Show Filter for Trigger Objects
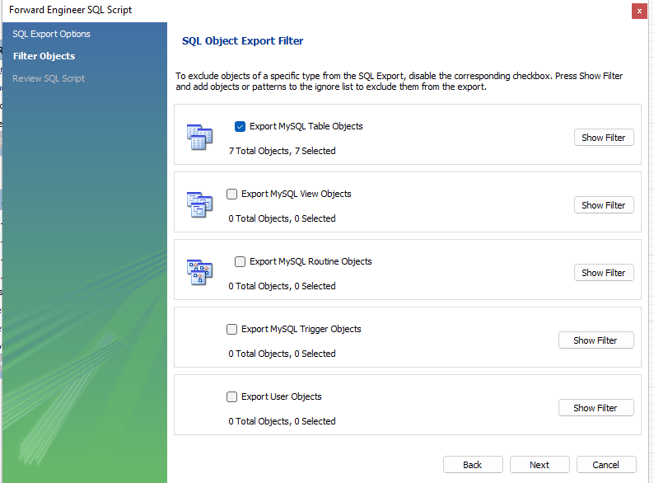 [596, 340]
